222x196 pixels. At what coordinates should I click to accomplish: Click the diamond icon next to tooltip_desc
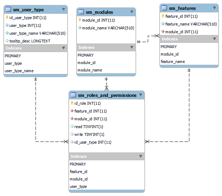(7, 41)
